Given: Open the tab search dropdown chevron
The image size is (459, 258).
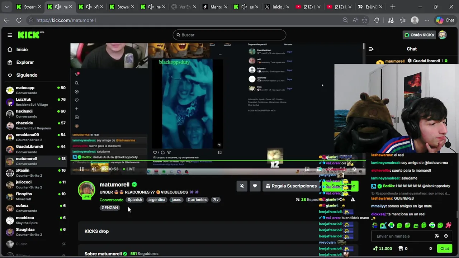Looking at the screenshot, I should [x=6, y=7].
